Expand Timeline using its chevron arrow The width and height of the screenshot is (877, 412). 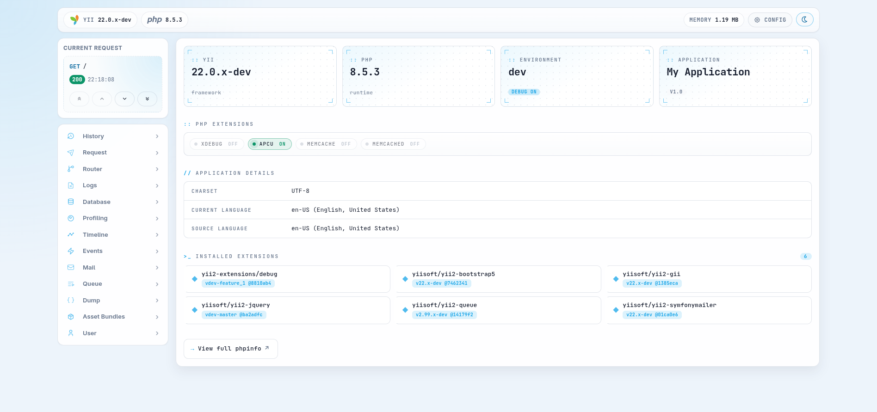(157, 235)
